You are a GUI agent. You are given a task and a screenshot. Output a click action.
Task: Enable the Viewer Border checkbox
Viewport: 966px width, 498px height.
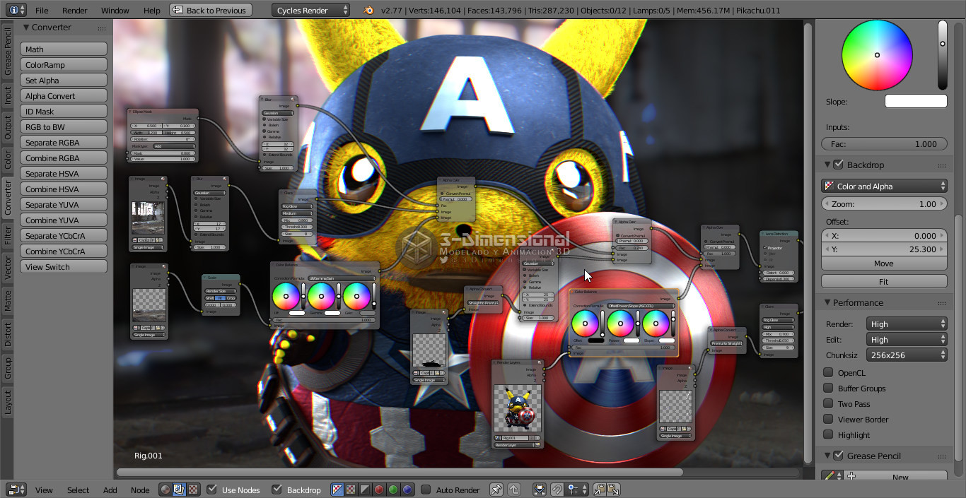828,419
